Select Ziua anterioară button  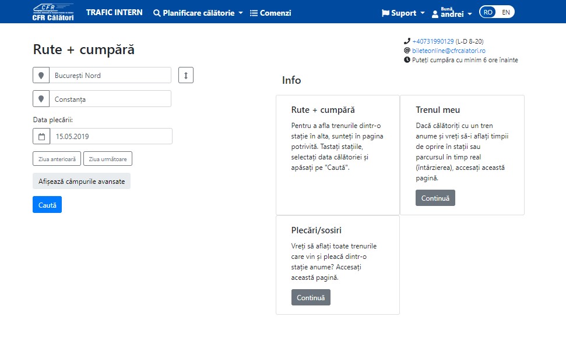point(57,159)
